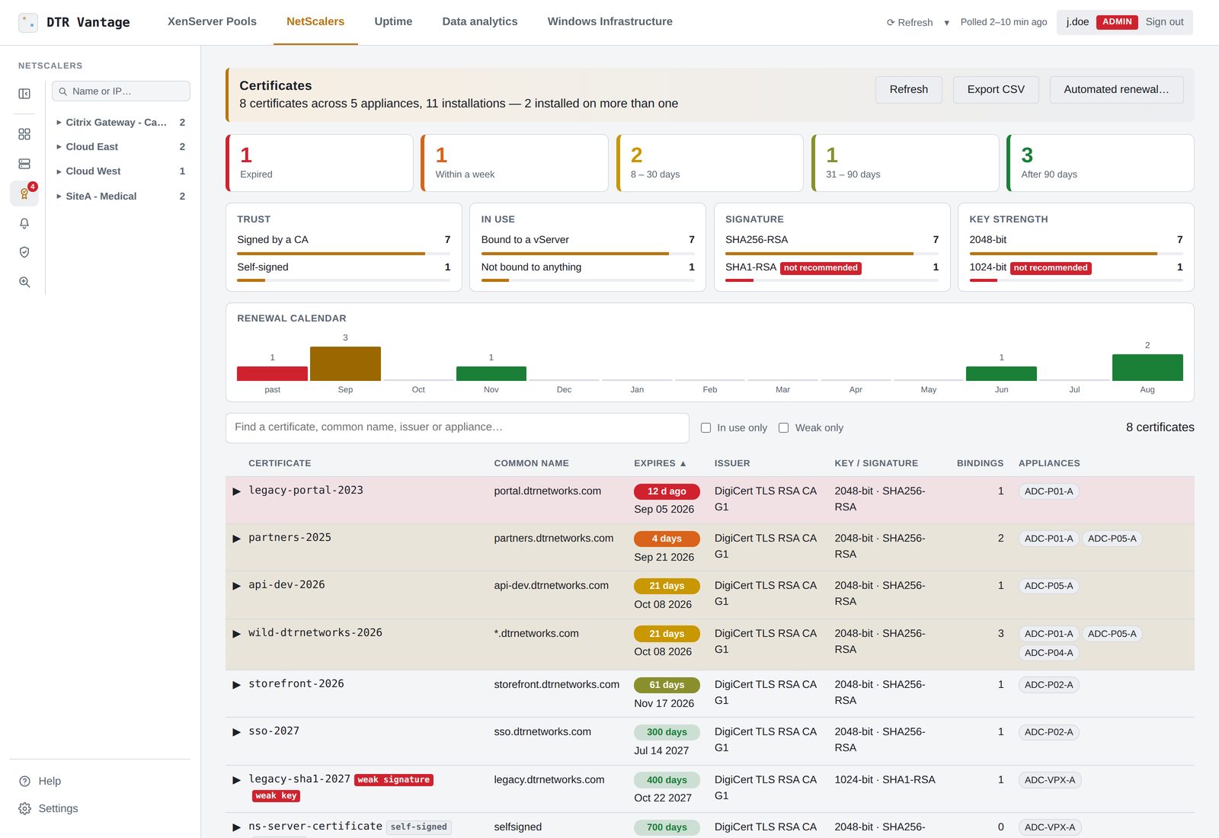Expand the storefront-2026 certificate row
The image size is (1219, 838).
pos(236,685)
